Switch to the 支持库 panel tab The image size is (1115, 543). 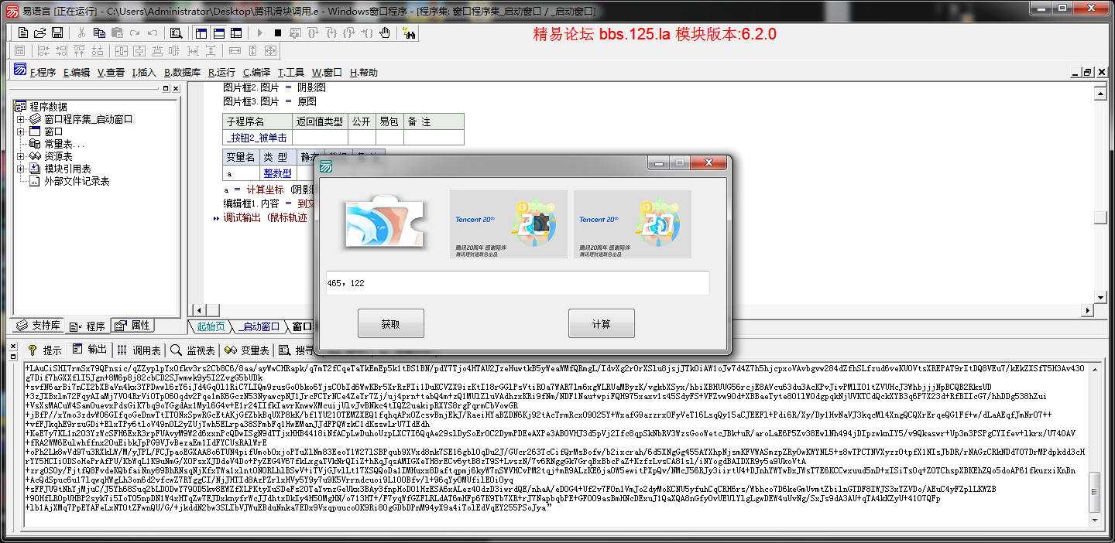coord(39,326)
